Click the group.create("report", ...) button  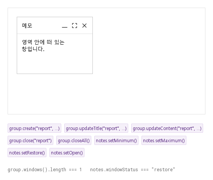pos(34,128)
